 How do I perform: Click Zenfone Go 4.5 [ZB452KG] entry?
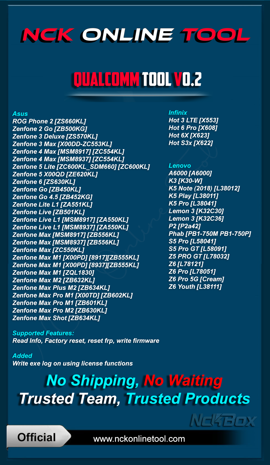(52, 197)
